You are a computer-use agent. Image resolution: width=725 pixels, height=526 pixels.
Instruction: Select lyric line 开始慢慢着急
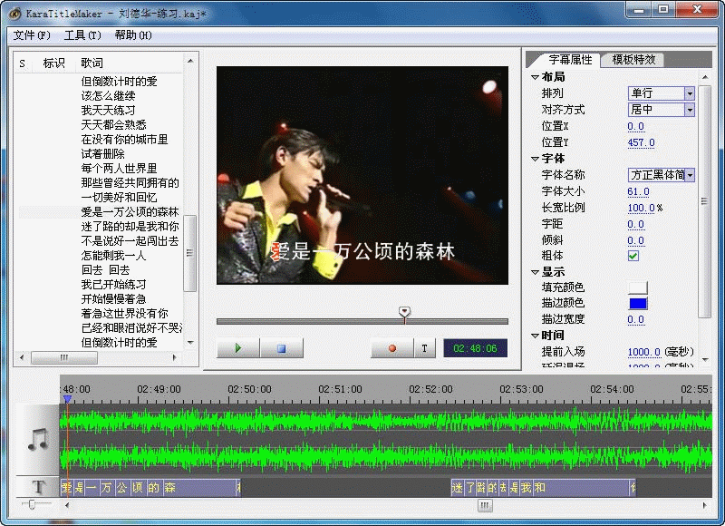click(x=113, y=299)
